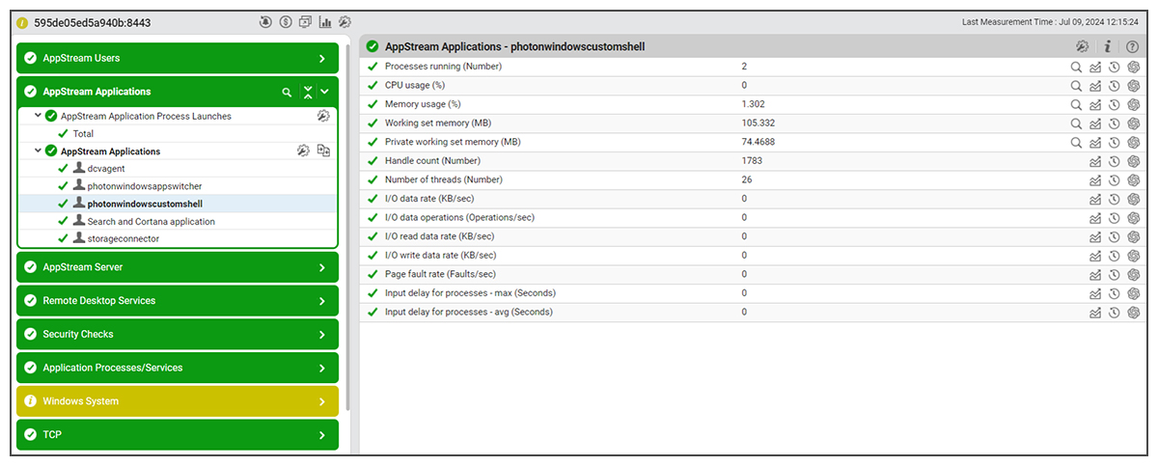This screenshot has width=1158, height=466.
Task: Collapse the AppStream Applications layer chevron
Action: (324, 93)
